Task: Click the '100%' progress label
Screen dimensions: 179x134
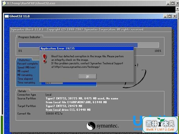Action: 158,51
